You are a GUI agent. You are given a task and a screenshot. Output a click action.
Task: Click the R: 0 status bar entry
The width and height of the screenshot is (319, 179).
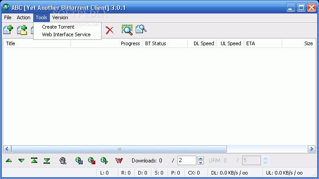[126, 173]
